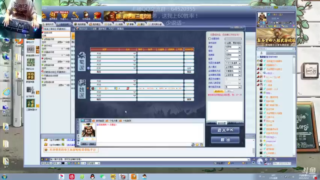Click the three kingdoms ad banner
Screen dimensions: 320x180
[x=128, y=16]
